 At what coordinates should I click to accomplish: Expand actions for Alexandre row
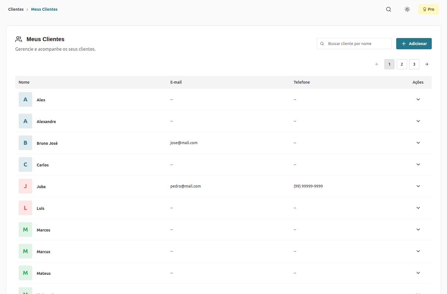[x=418, y=121]
